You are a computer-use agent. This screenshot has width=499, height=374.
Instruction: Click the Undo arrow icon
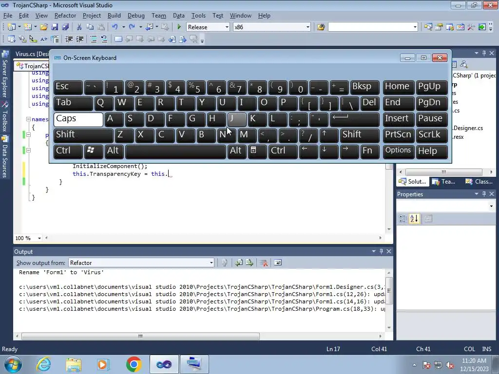tap(115, 27)
